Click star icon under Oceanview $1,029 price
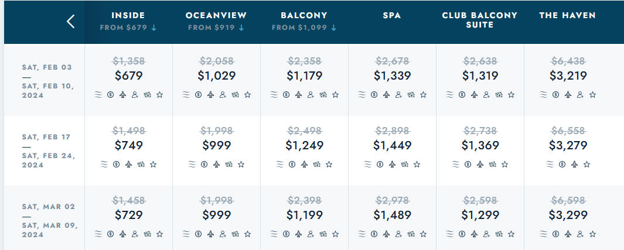 pyautogui.click(x=247, y=95)
